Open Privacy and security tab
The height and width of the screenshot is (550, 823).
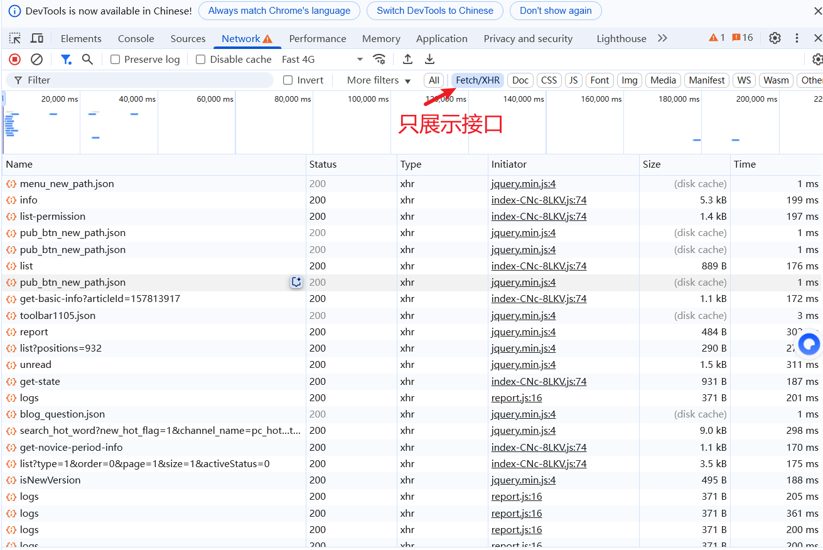[528, 38]
